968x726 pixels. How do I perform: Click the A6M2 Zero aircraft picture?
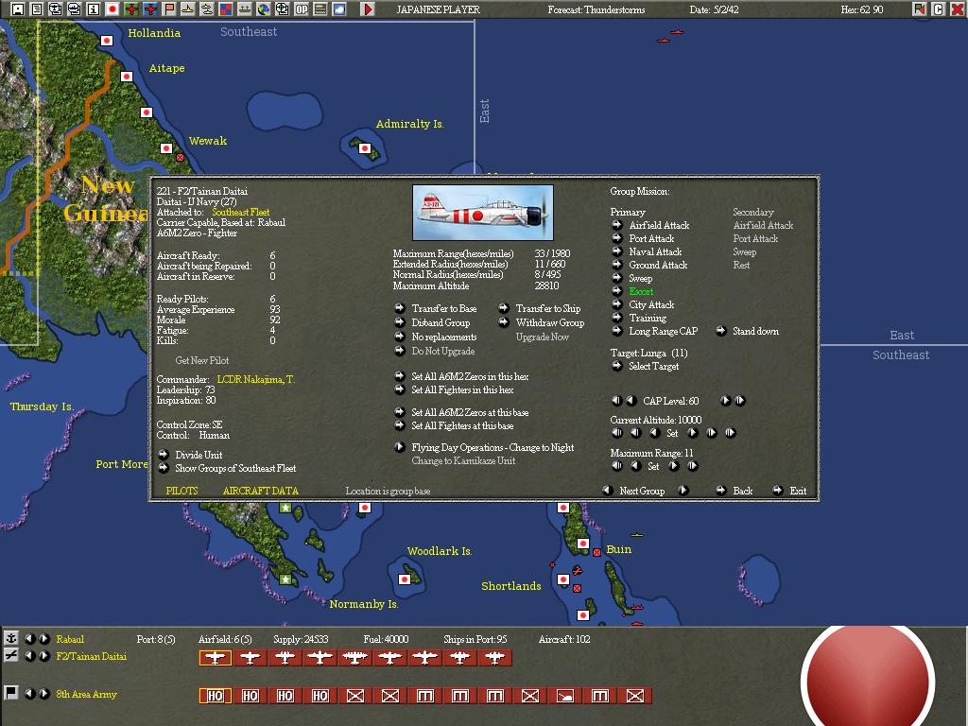(483, 213)
